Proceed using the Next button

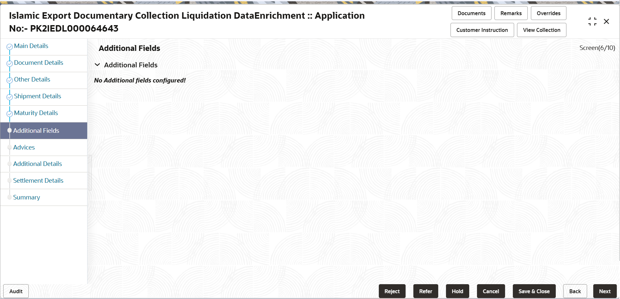tap(605, 291)
